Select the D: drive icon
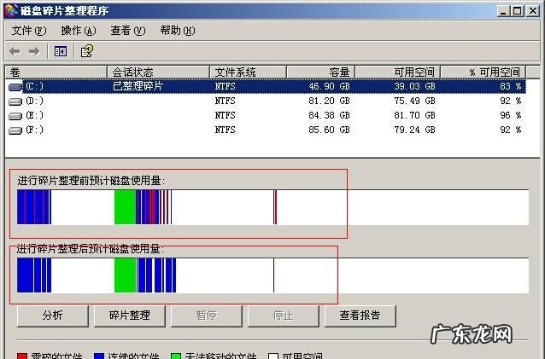Image resolution: width=545 pixels, height=359 pixels. (15, 101)
